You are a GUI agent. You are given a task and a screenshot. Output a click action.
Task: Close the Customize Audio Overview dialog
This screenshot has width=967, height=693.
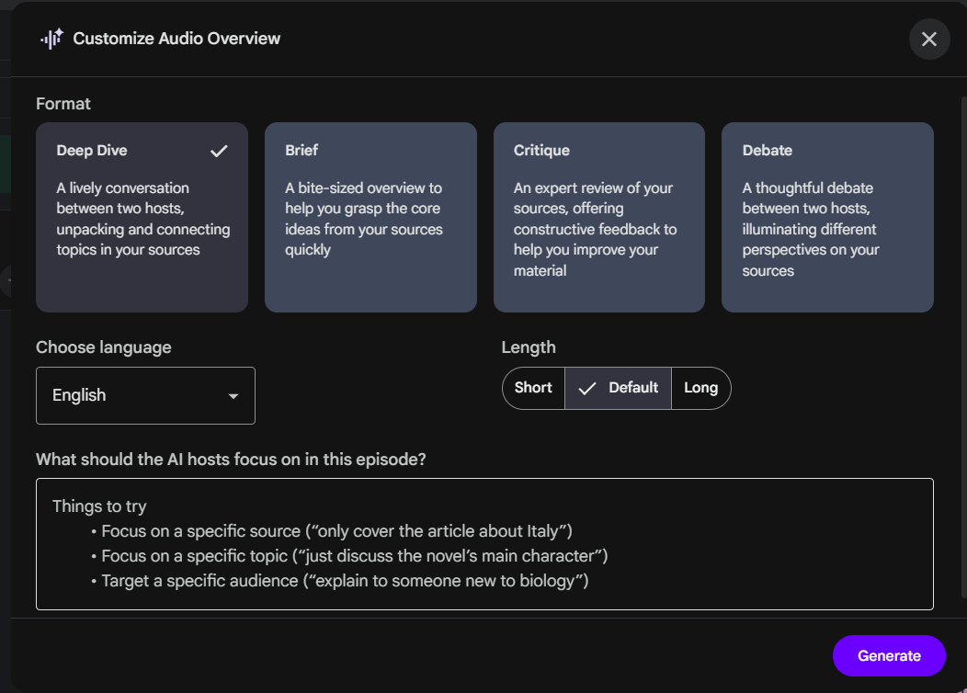tap(928, 40)
